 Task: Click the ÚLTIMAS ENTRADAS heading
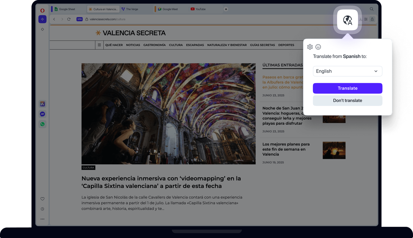282,65
